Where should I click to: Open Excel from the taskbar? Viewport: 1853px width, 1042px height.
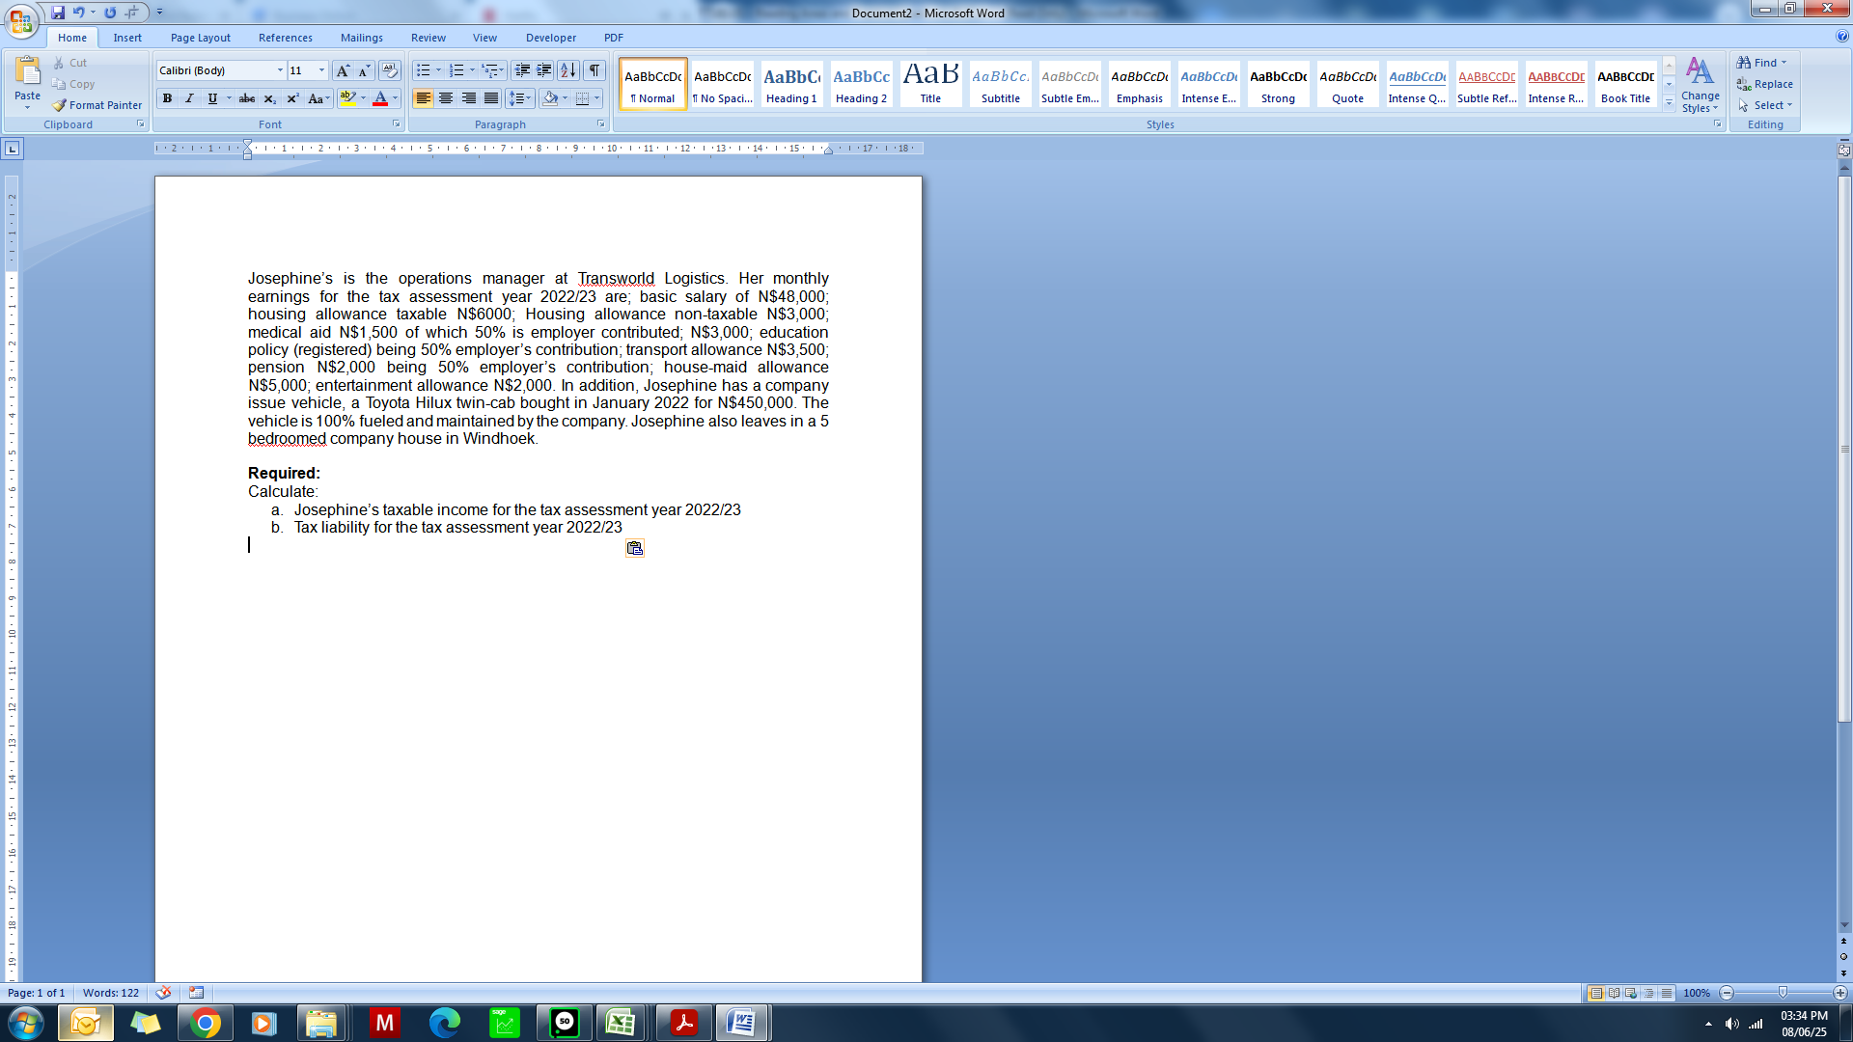tap(621, 1023)
